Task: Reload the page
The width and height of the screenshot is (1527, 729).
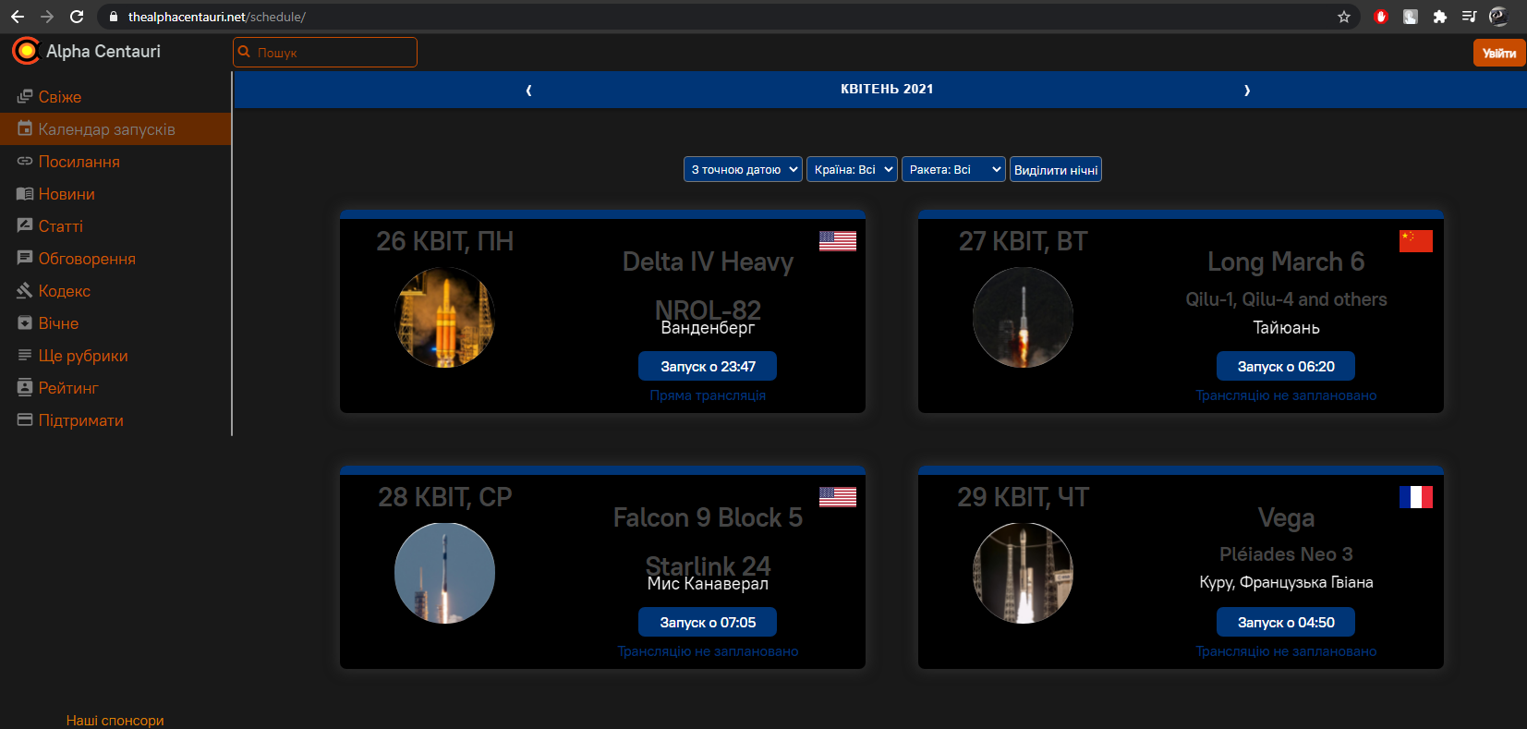Action: click(77, 17)
